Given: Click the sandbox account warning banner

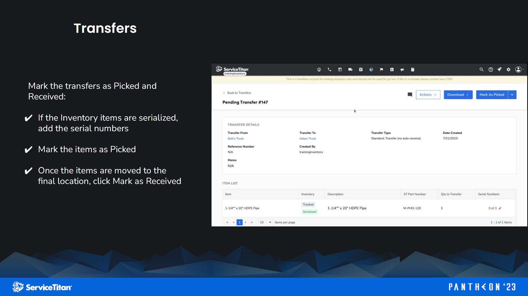Looking at the screenshot, I should tap(369, 79).
